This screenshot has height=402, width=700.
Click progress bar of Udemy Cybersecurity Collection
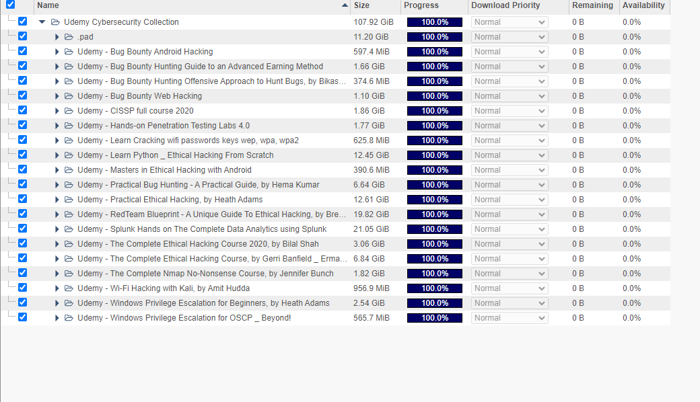pos(434,22)
